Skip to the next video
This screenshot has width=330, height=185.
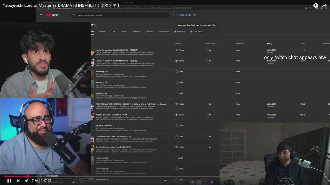[19, 181]
